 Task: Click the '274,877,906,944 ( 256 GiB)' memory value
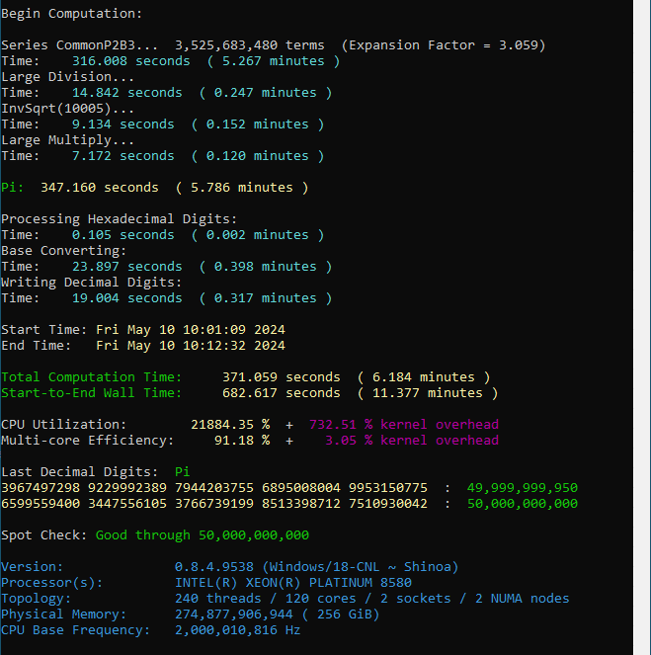coord(278,614)
